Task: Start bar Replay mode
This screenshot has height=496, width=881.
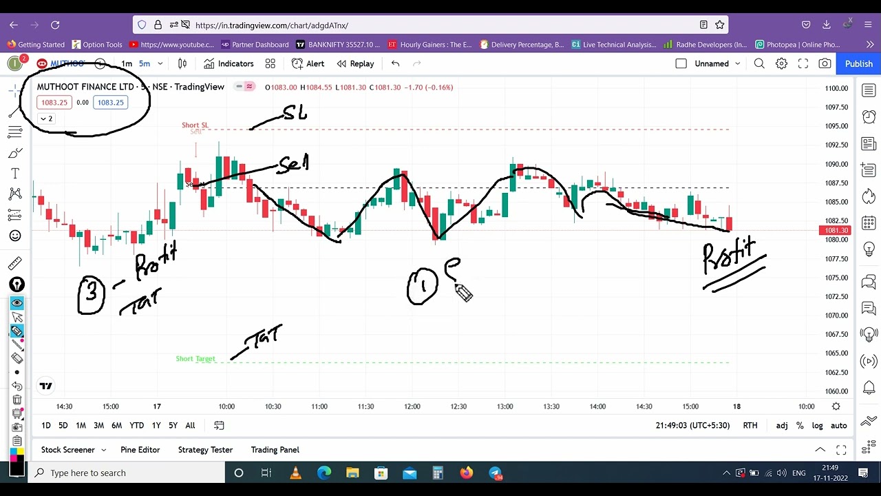Action: [x=355, y=63]
